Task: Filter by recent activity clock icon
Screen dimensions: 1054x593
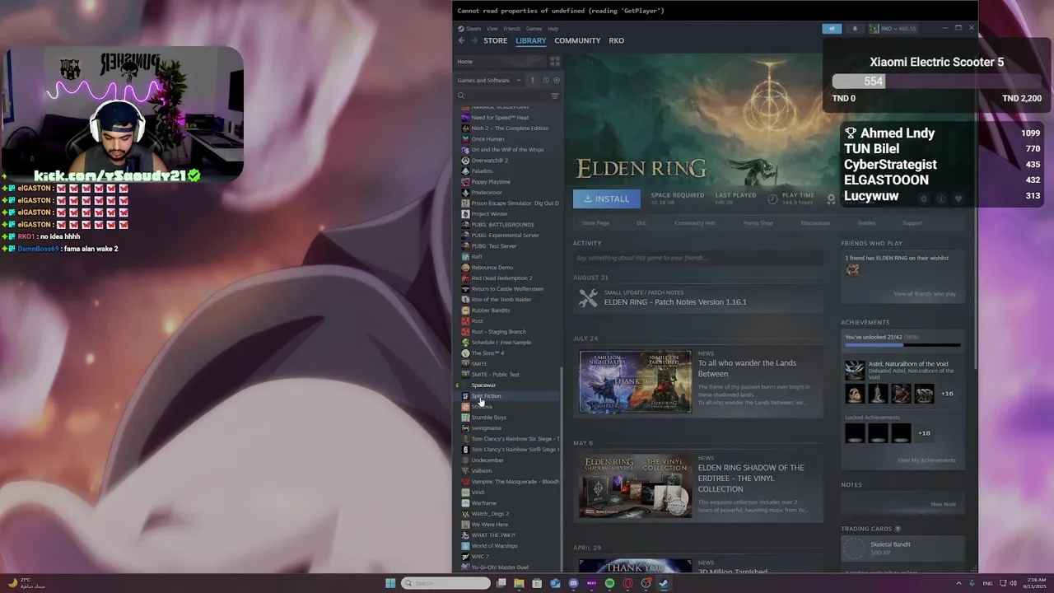Action: pos(545,80)
